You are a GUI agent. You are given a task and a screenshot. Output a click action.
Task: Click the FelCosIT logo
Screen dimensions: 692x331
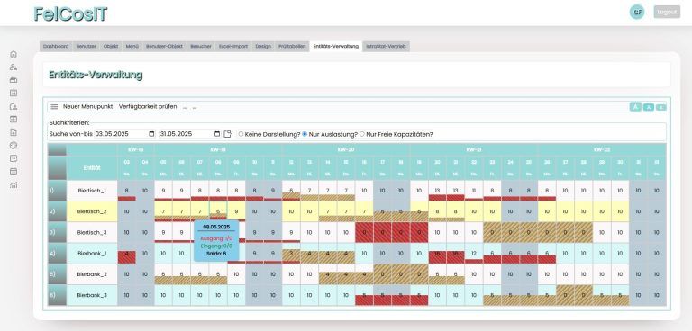(70, 14)
